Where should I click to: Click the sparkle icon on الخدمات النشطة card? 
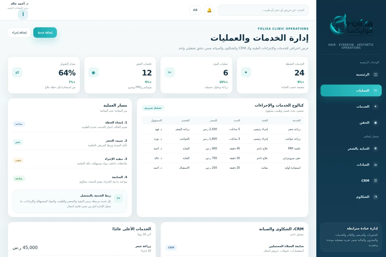[x=246, y=72]
